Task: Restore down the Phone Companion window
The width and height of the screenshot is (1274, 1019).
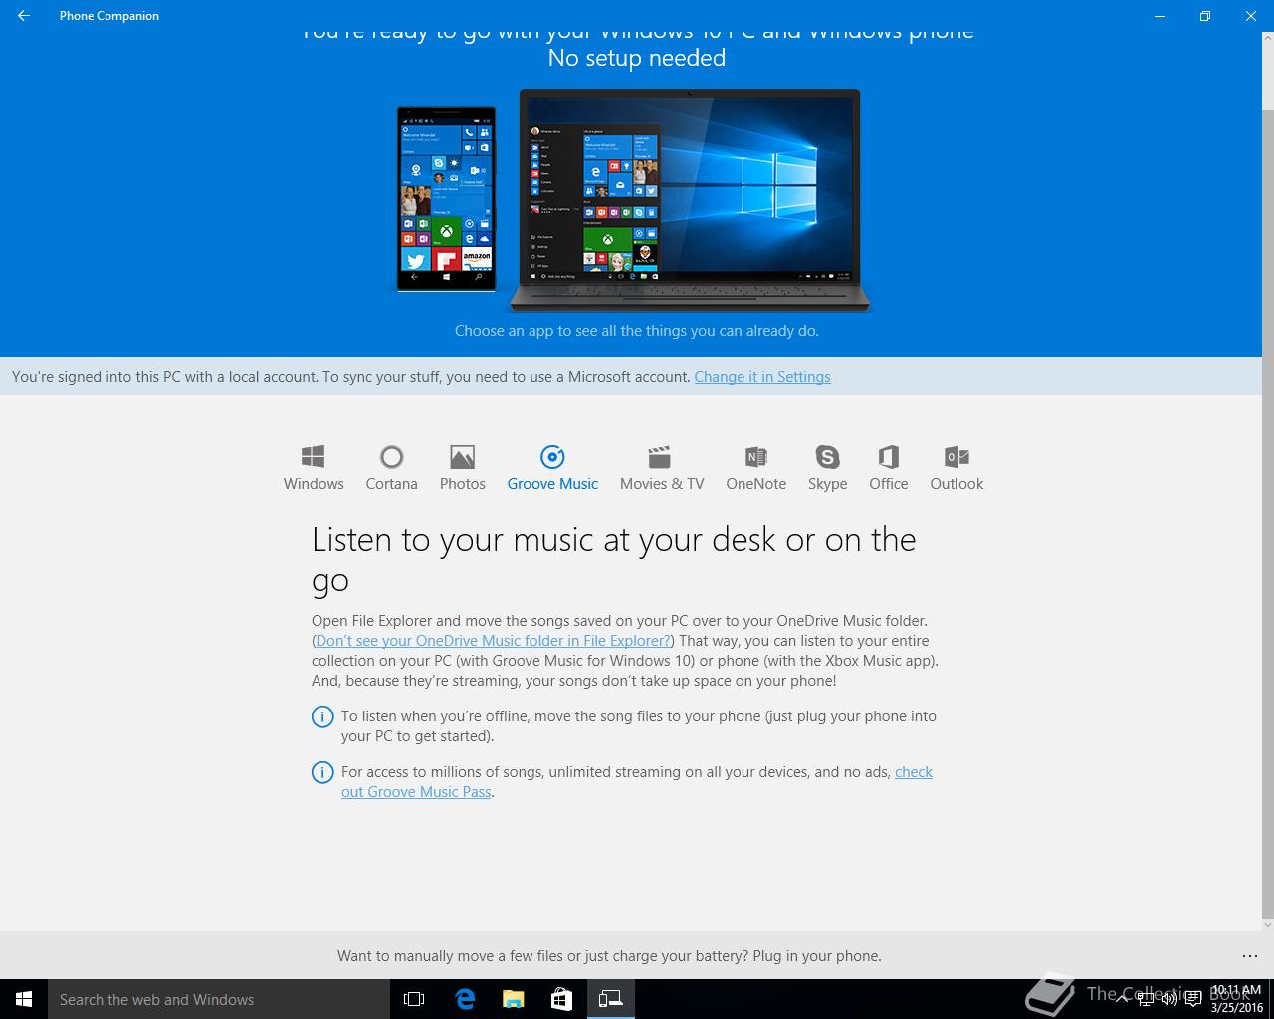Action: click(x=1204, y=16)
